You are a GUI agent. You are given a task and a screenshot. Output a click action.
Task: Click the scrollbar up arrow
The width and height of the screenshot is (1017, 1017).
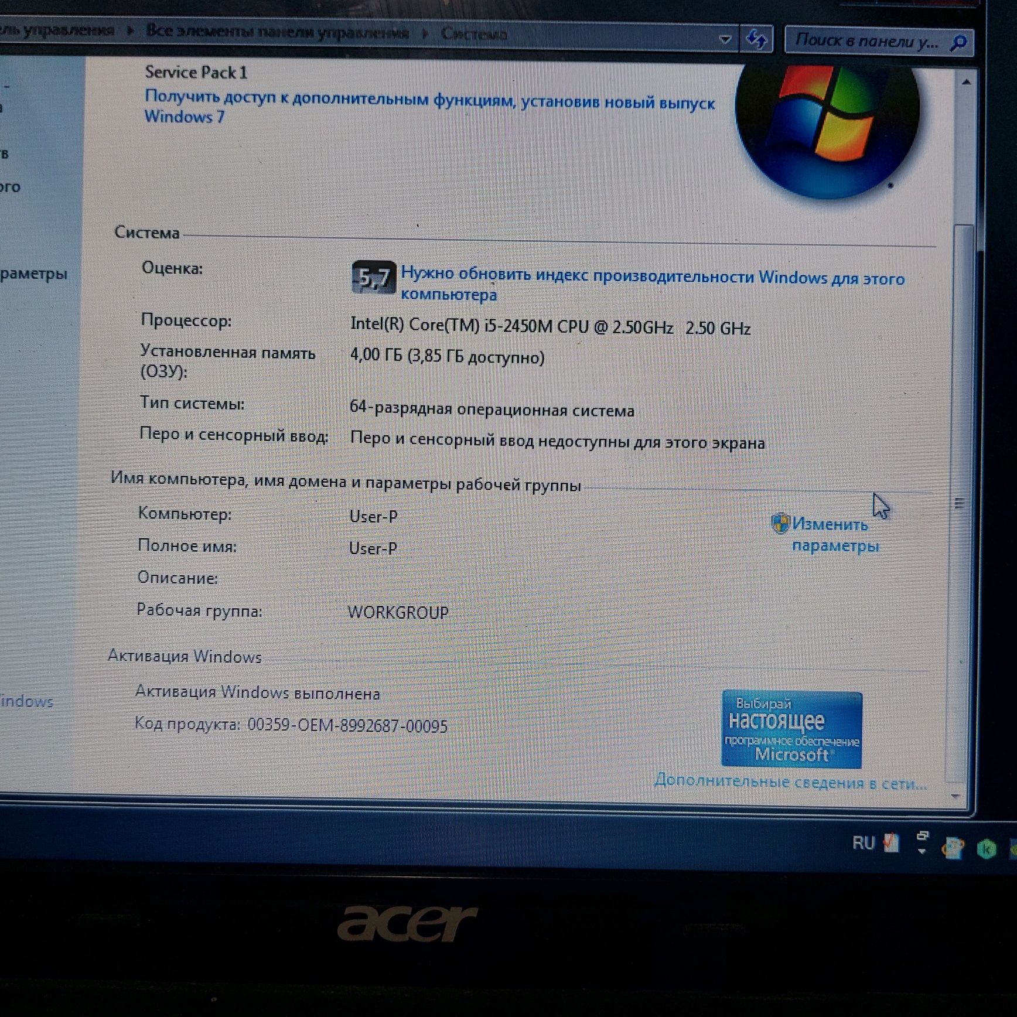(967, 82)
